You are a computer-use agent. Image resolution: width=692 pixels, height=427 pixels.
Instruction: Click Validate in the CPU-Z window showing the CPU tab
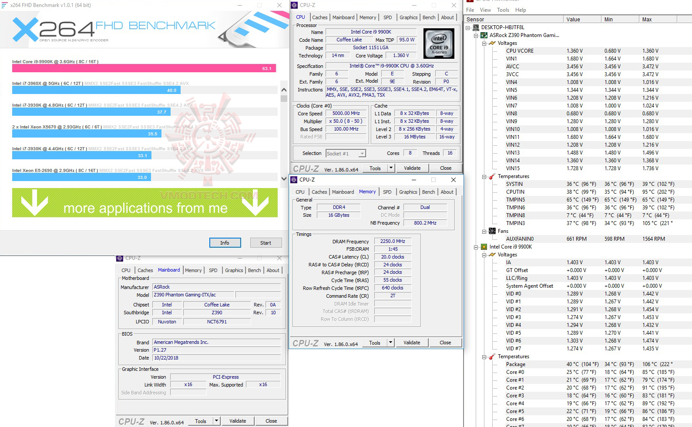pos(412,168)
